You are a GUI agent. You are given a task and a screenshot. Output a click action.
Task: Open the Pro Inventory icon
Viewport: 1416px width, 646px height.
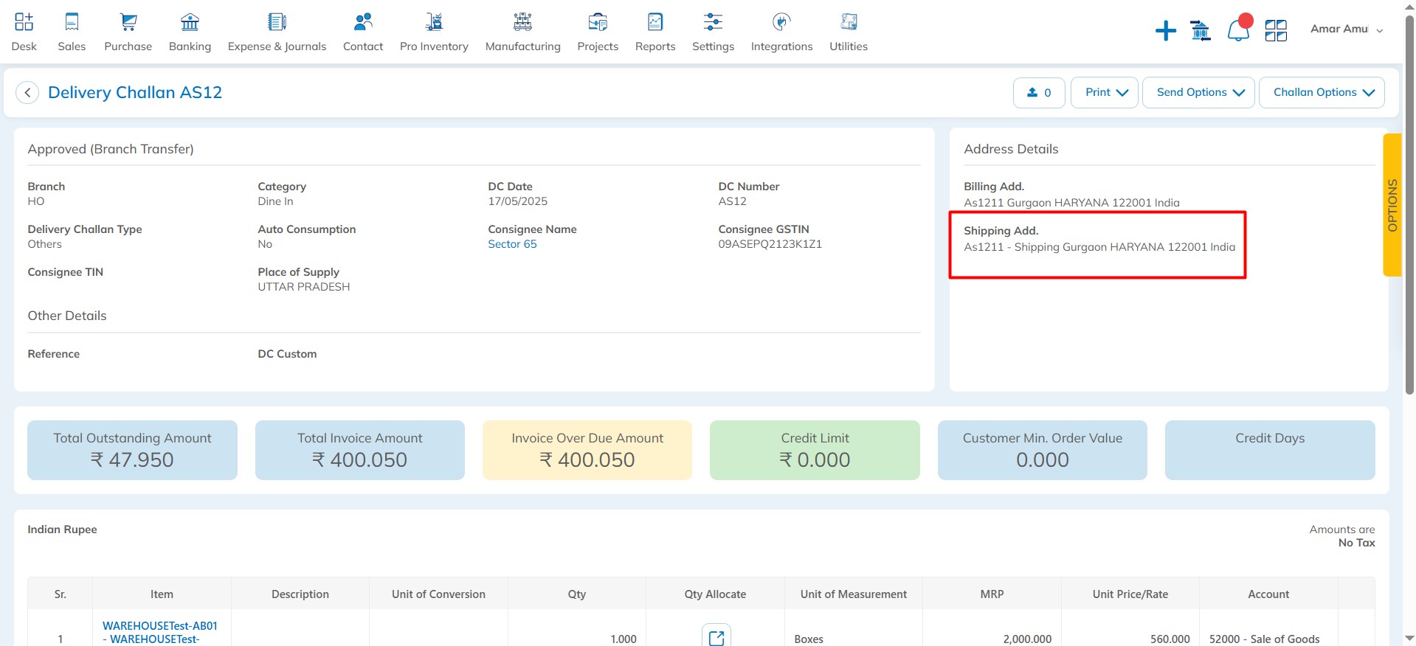click(x=434, y=22)
